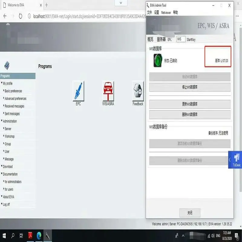Screen dimensions: 242x242
Task: Open the browser more options menu
Action: pos(237,16)
